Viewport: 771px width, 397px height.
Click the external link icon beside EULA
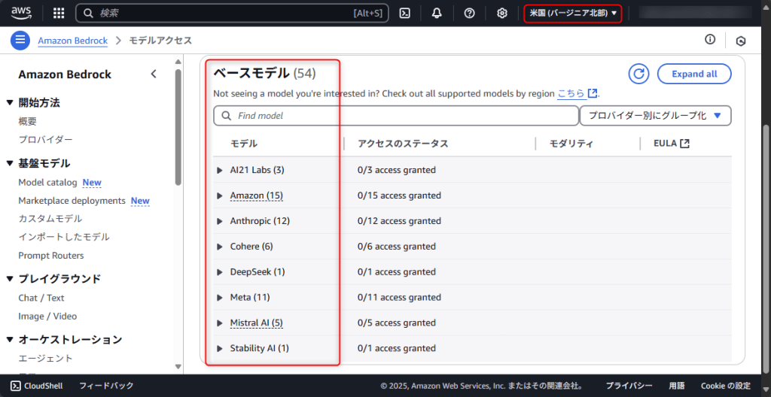tap(685, 144)
